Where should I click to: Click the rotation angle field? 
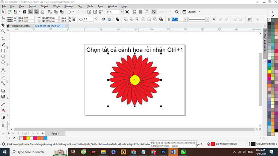[88, 19]
